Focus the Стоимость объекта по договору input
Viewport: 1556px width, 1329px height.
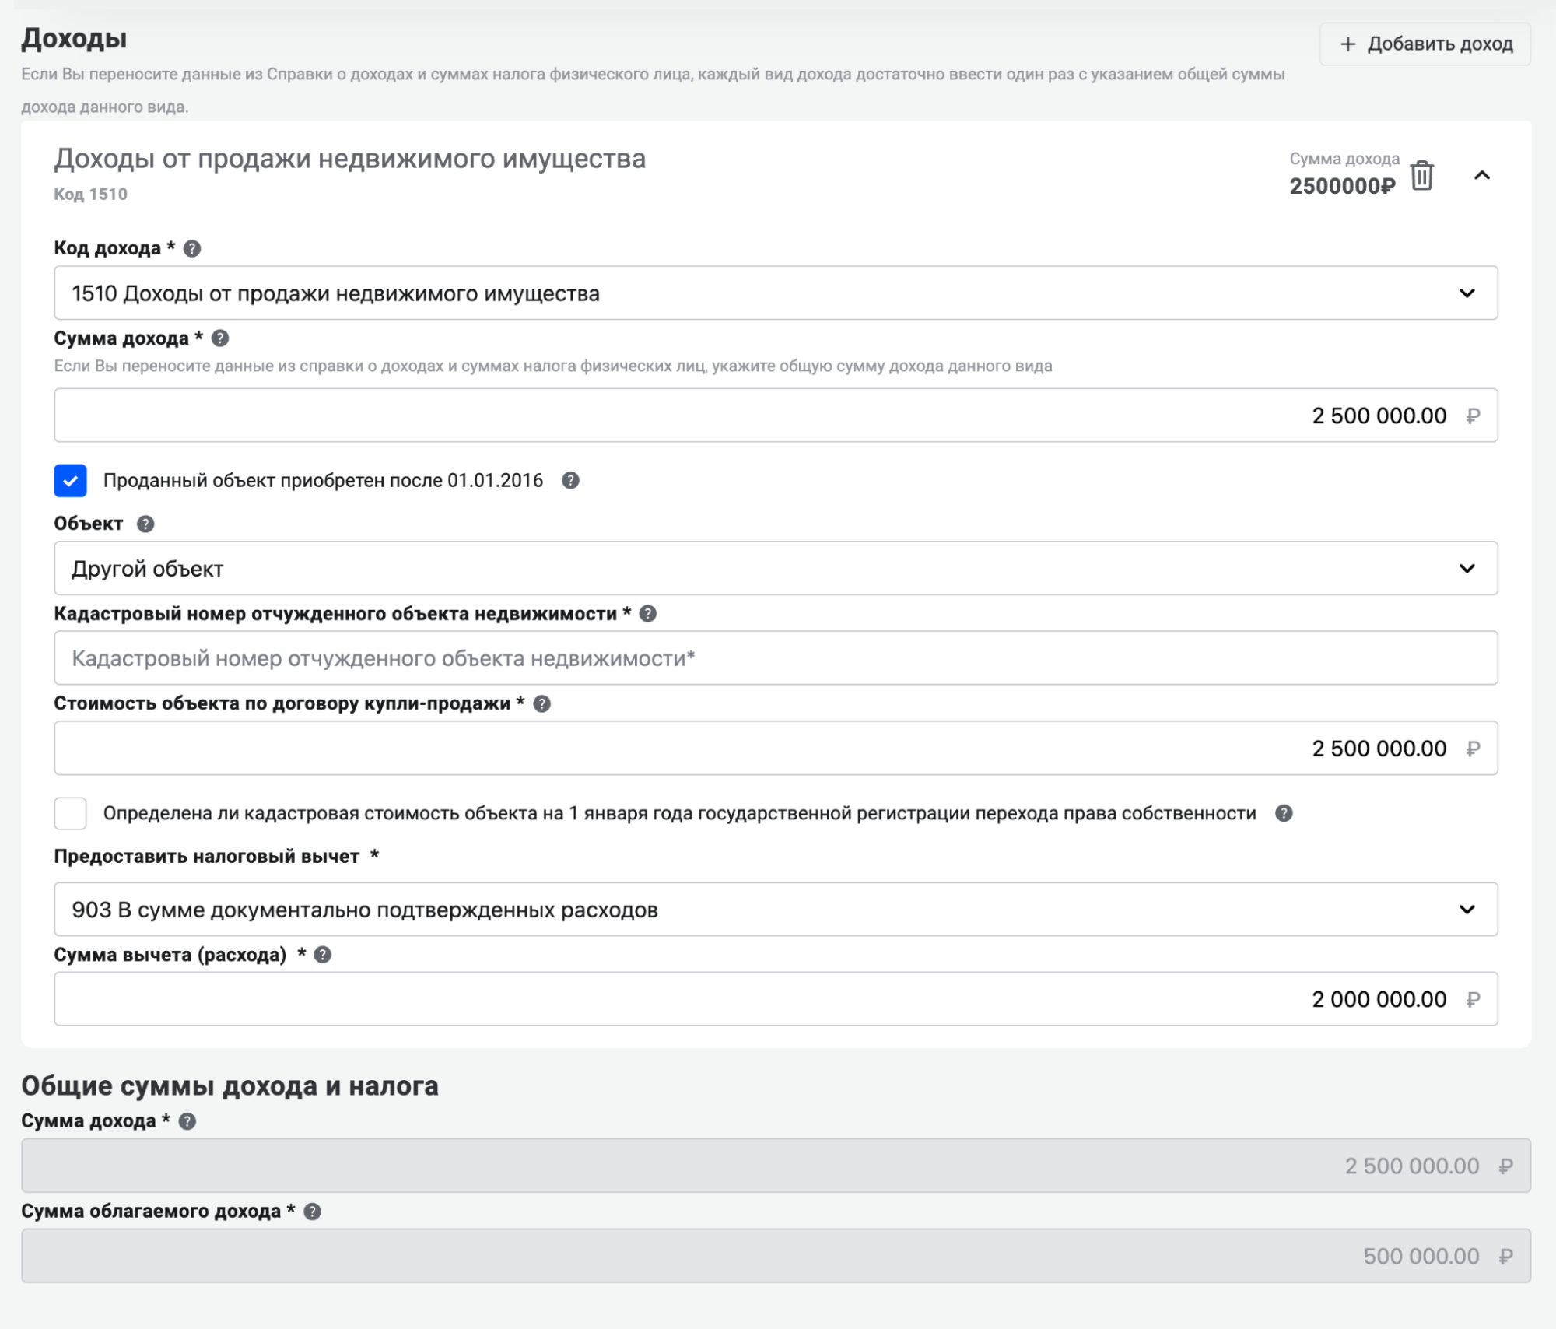(x=776, y=748)
